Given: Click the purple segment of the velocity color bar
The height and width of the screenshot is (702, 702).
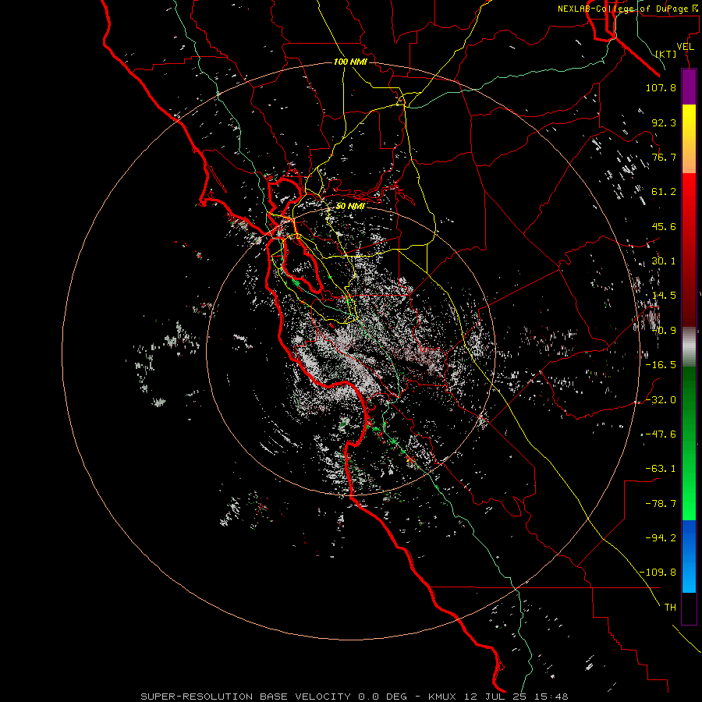Looking at the screenshot, I should (x=689, y=87).
